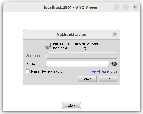This screenshot has width=143, height=114.
Task: Click the localhost:5901 - VNC Viewer title
Action: point(71,7)
